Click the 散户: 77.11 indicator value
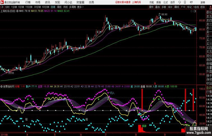The height and width of the screenshot is (136, 212). tap(31, 87)
